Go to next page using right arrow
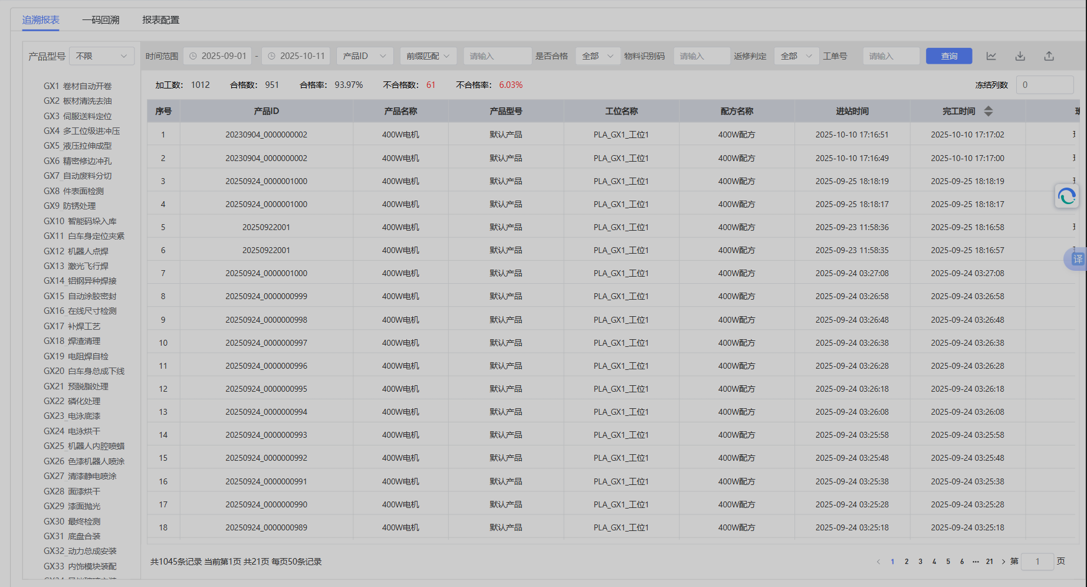The image size is (1087, 587). [x=1003, y=562]
